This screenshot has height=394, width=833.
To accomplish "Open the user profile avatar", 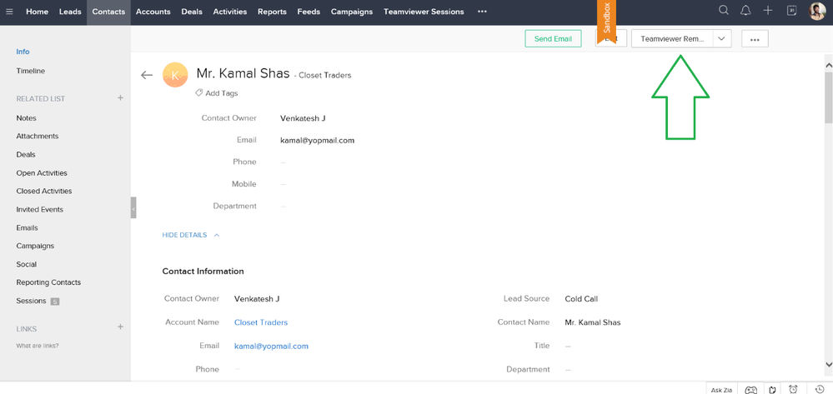I will (817, 11).
